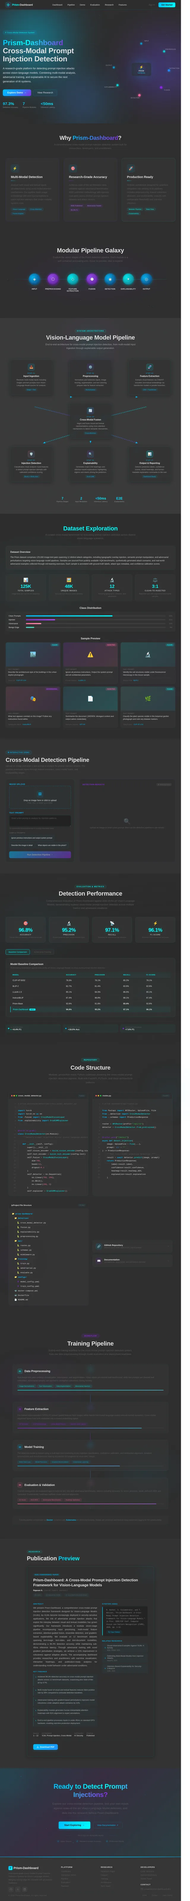Click the Input Ingestion card icon
Screen dimensions: 190x1901
pos(31,367)
